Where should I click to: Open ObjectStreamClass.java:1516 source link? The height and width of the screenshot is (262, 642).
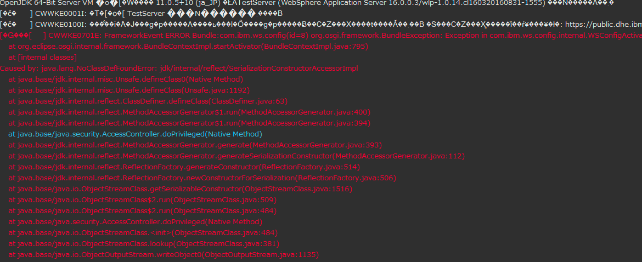pyautogui.click(x=297, y=189)
